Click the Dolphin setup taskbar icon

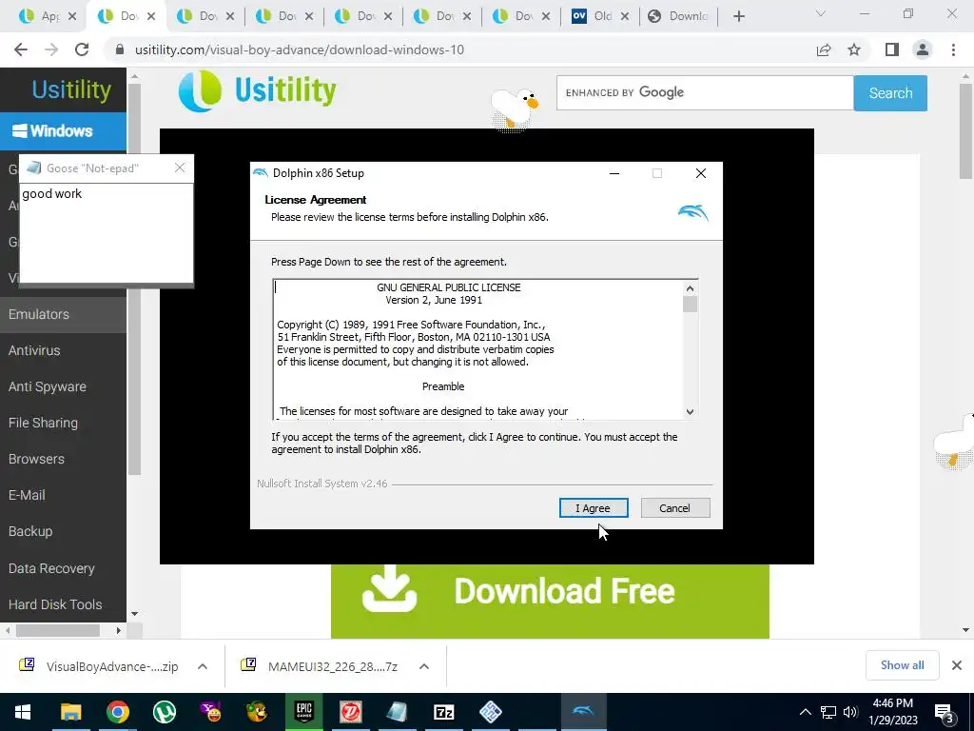pos(583,712)
